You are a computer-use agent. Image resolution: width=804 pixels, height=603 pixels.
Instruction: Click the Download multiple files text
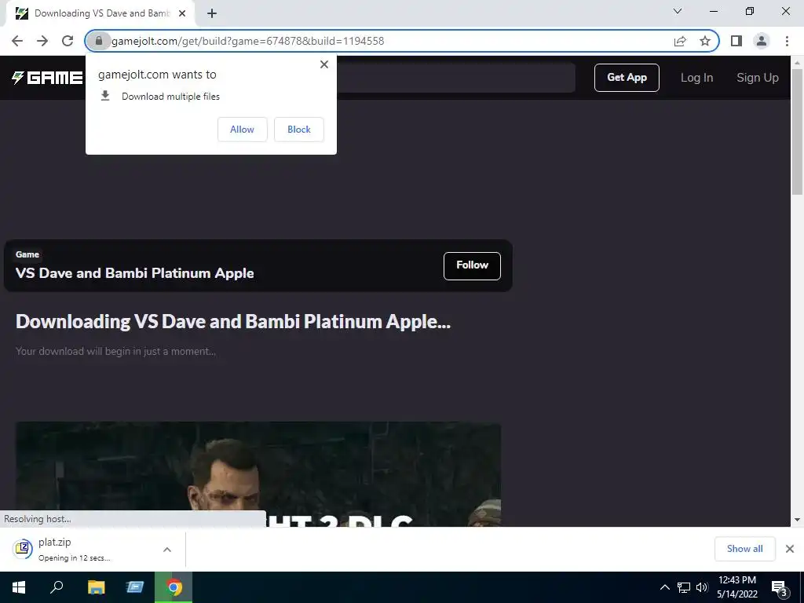pyautogui.click(x=170, y=97)
